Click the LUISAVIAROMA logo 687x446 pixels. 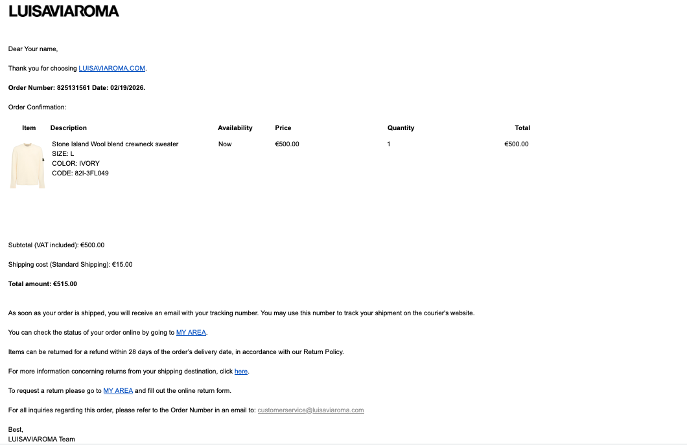point(64,12)
